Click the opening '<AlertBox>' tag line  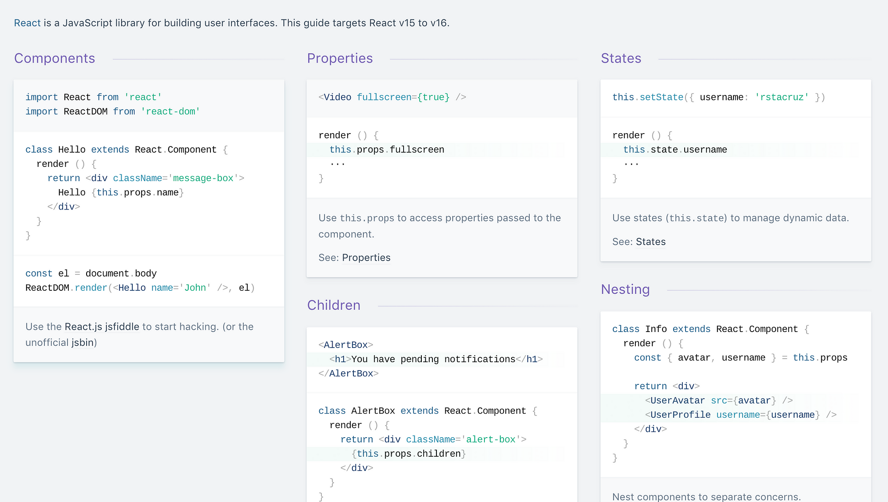[x=346, y=345]
